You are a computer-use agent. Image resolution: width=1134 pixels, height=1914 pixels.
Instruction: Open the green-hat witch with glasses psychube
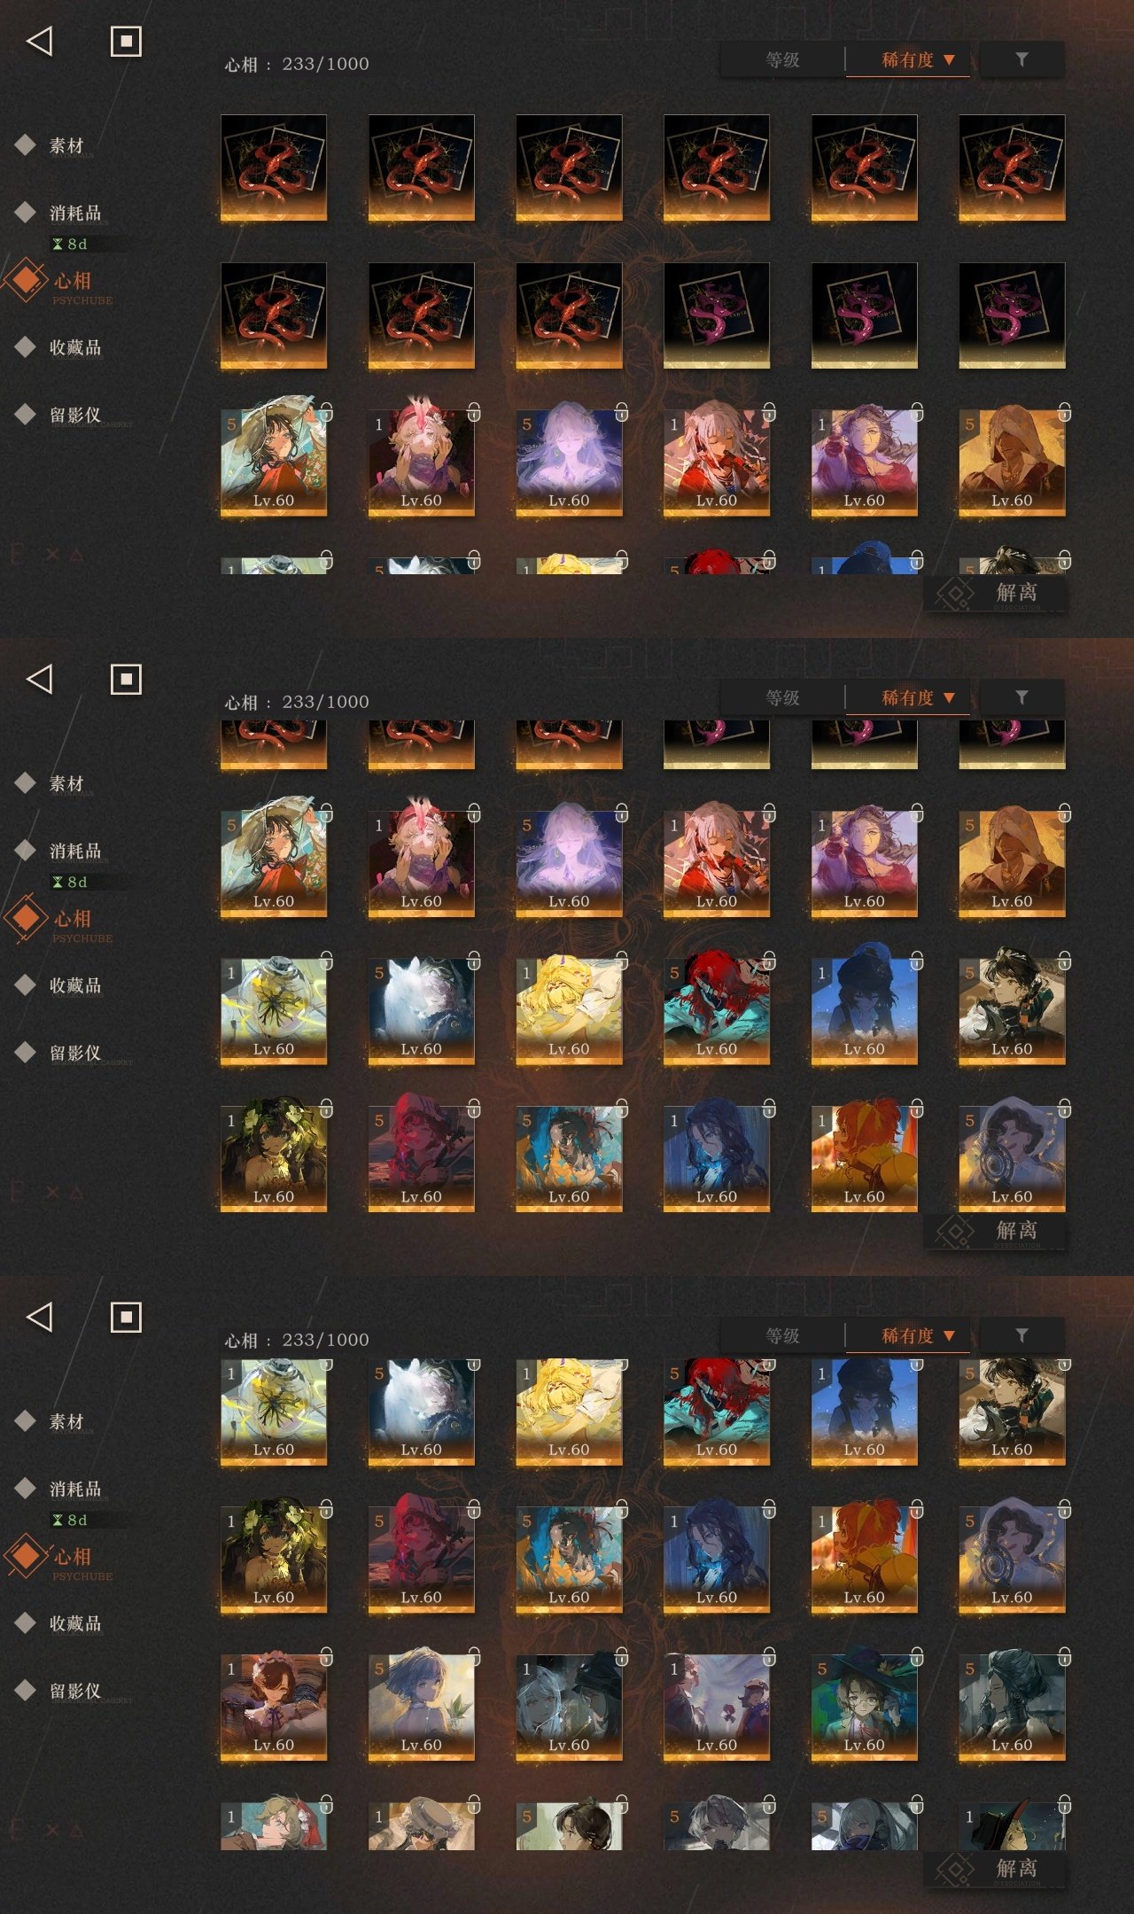coord(865,1707)
